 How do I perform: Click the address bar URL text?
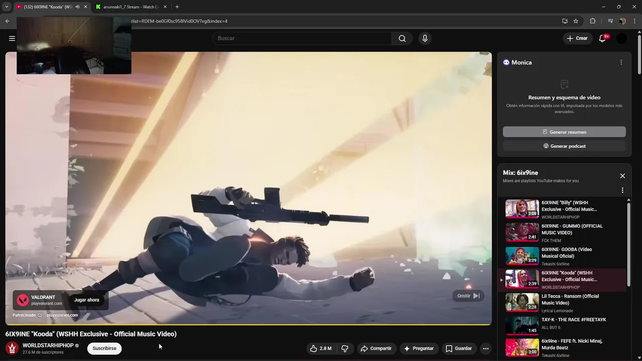tap(180, 21)
